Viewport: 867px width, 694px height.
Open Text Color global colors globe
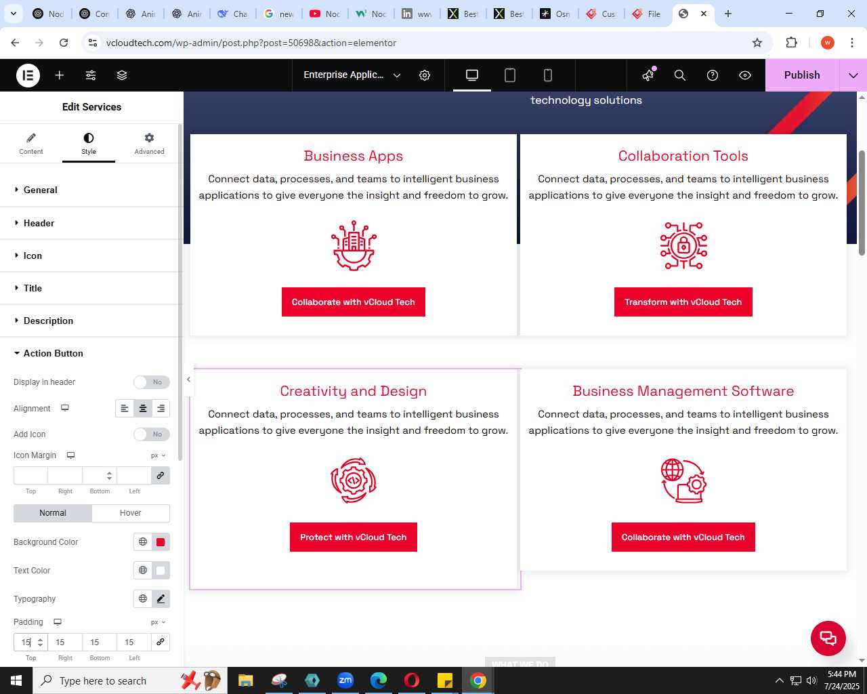(x=143, y=571)
